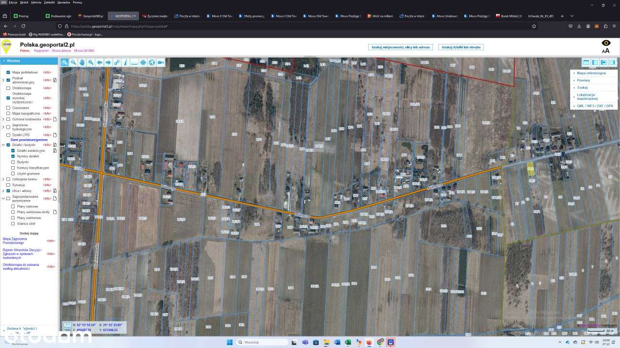This screenshot has height=348, width=620.
Task: Open the Narzędzia menu
Action: click(x=64, y=2)
